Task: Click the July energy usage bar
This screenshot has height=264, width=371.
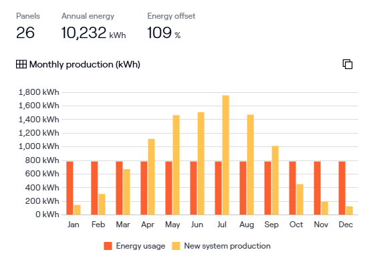Action: coord(218,188)
